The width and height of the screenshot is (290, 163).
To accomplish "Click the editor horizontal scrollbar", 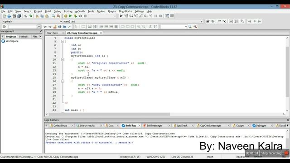I will (109, 114).
